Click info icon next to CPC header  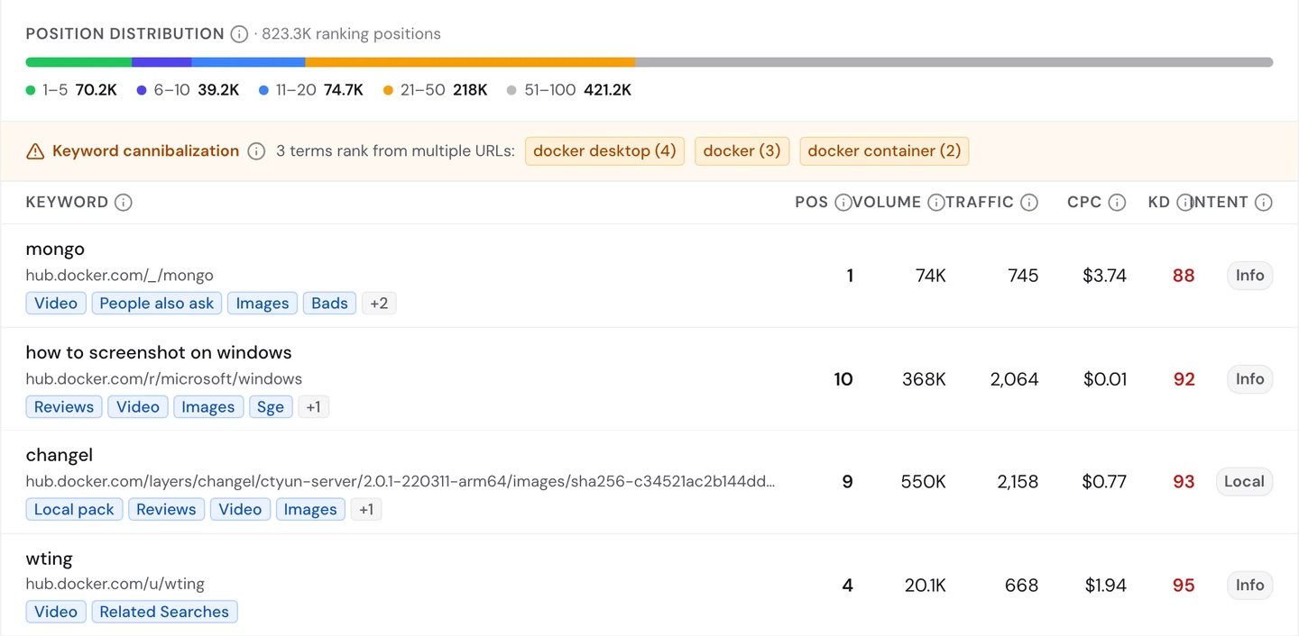[x=1117, y=203]
